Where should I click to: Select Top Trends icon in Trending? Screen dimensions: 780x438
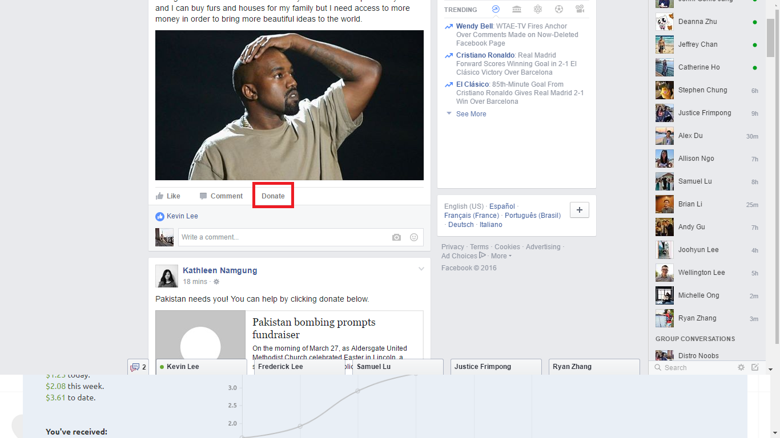(x=496, y=9)
